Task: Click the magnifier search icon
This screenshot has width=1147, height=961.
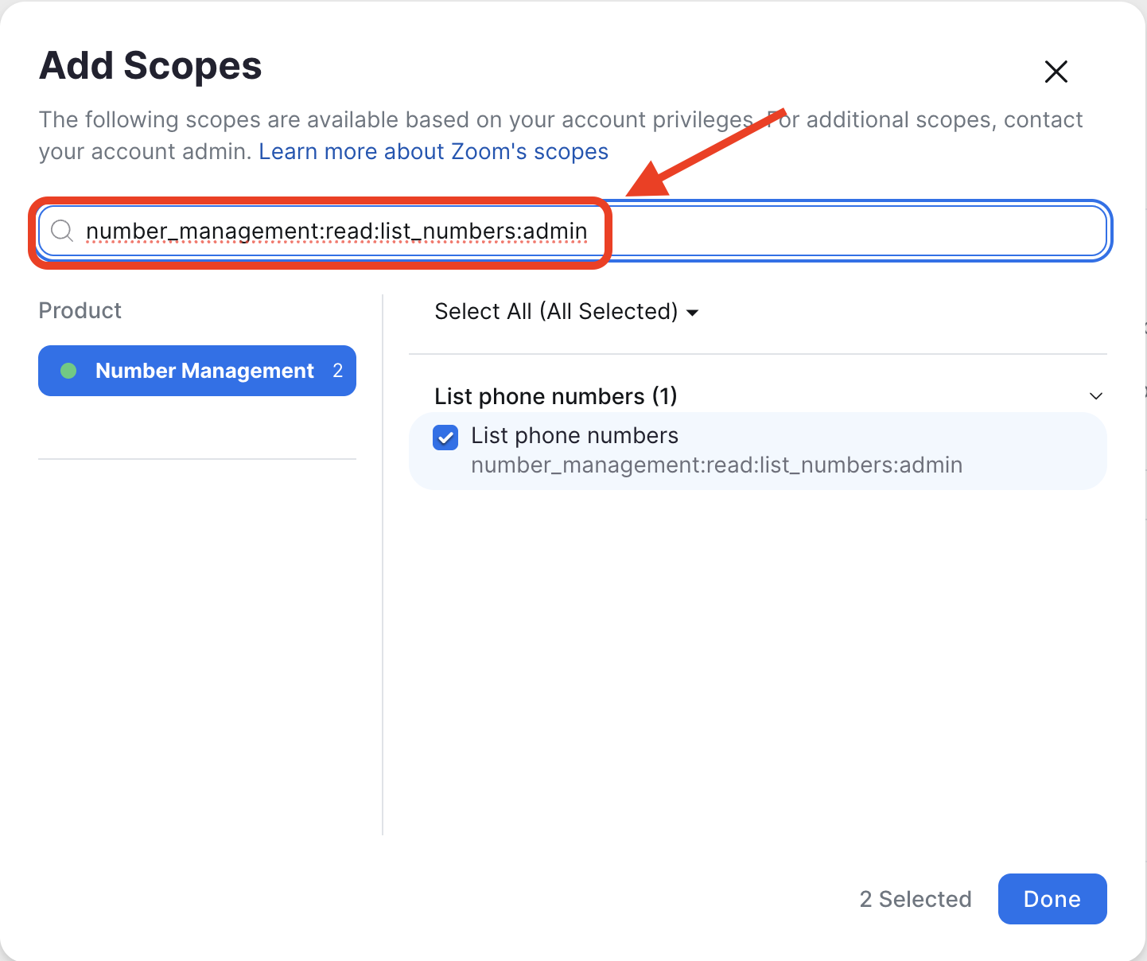Action: tap(62, 231)
